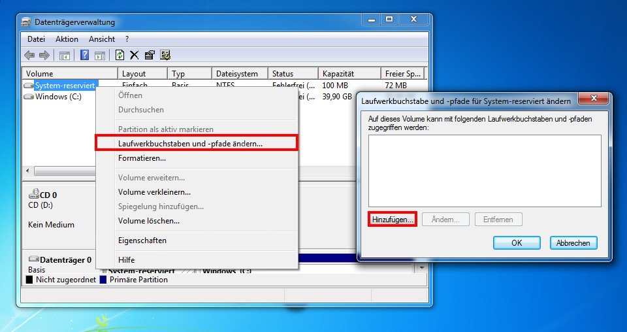Image resolution: width=627 pixels, height=332 pixels.
Task: Click the Hinzufügen... button
Action: pyautogui.click(x=393, y=219)
